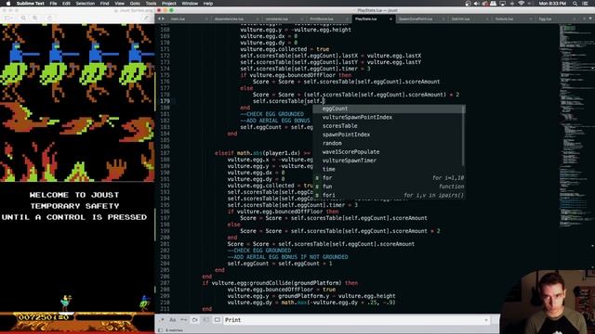The width and height of the screenshot is (595, 334).
Task: Select 'vultureSpawnPointIndex' autocomplete suggestion
Action: coord(388,118)
